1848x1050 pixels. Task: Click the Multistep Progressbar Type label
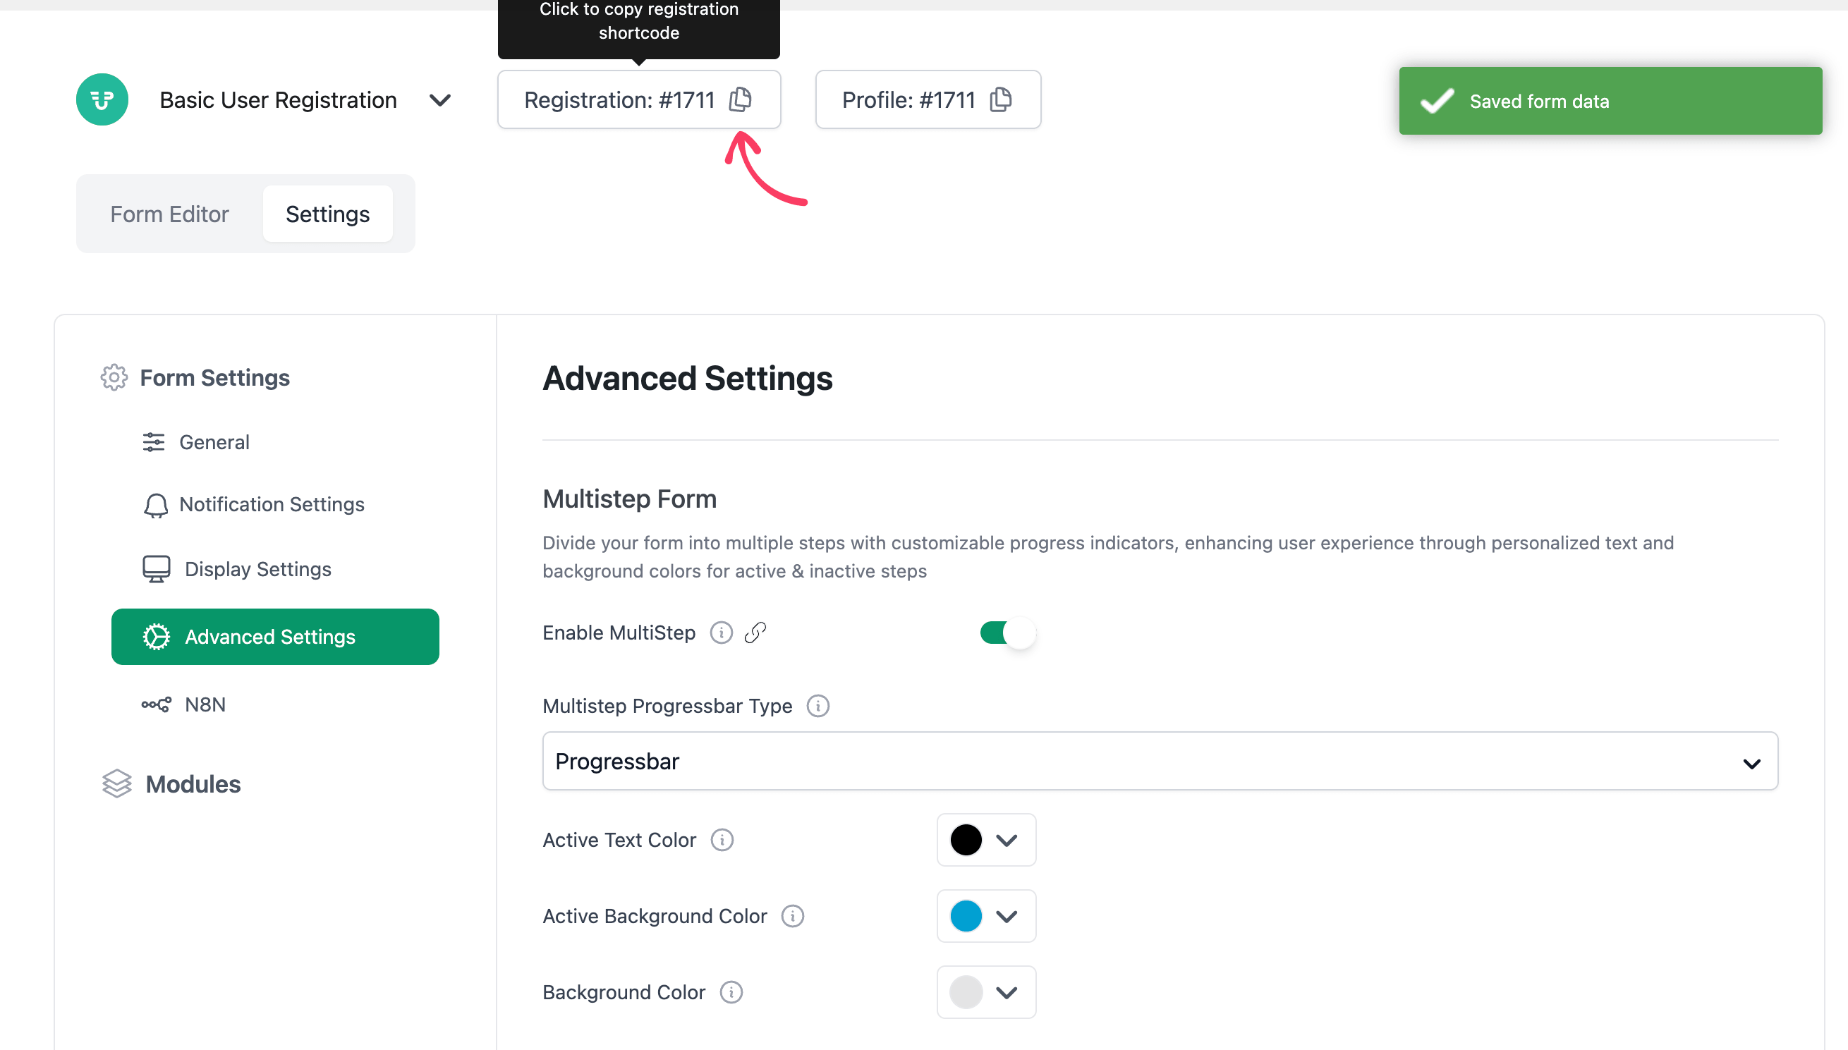point(667,706)
